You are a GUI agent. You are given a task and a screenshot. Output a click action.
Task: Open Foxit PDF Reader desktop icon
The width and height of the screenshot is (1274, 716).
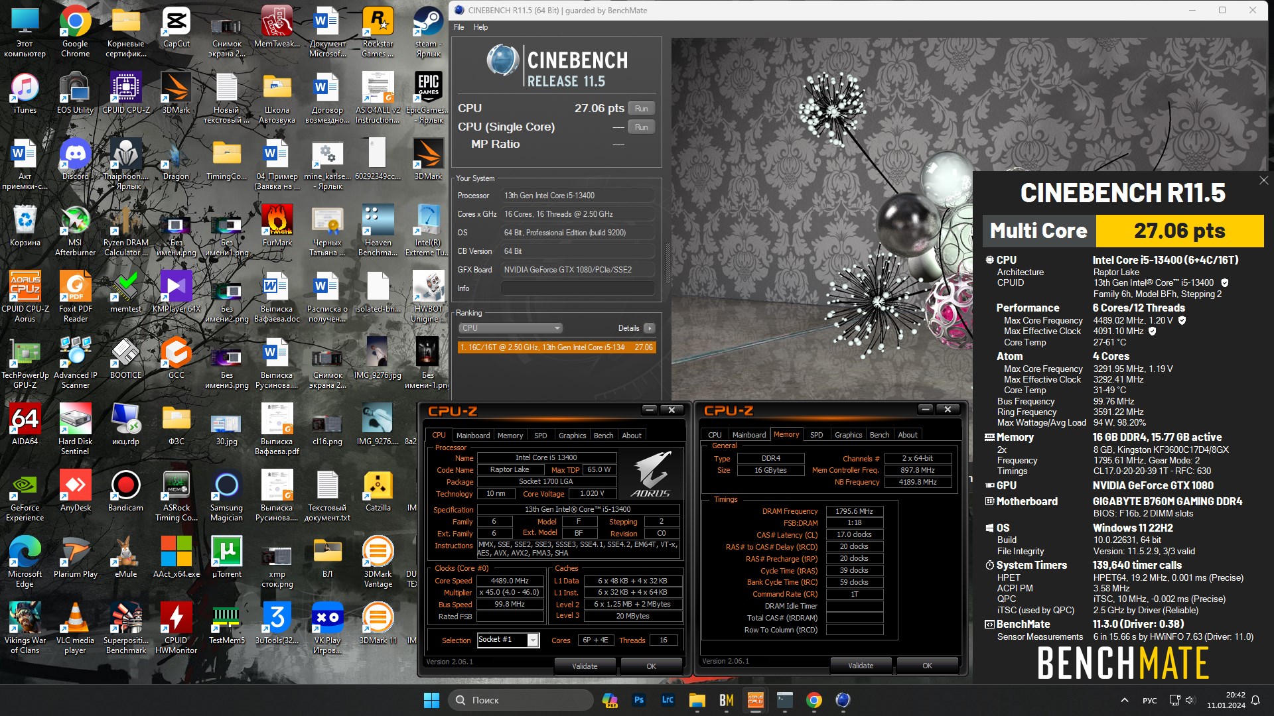75,296
